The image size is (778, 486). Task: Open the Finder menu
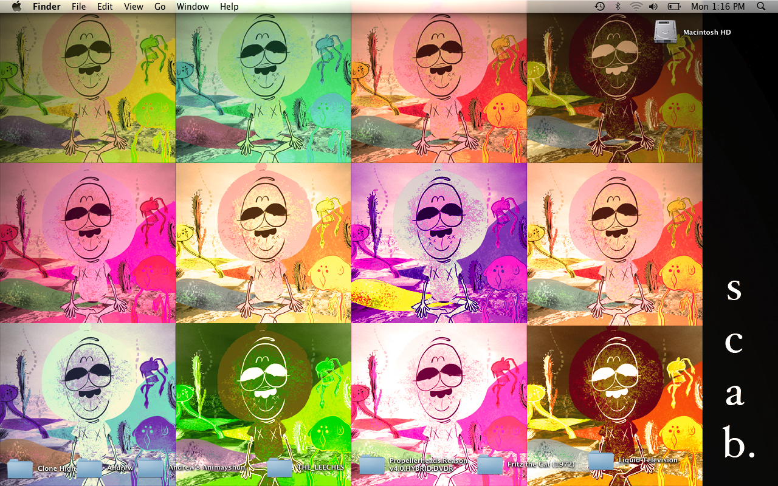click(x=47, y=7)
